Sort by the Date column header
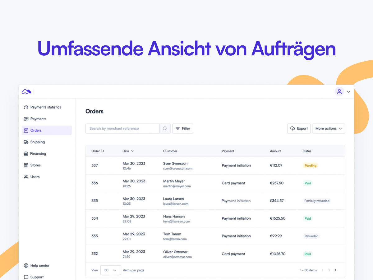Image resolution: width=373 pixels, height=280 pixels. tap(128, 151)
